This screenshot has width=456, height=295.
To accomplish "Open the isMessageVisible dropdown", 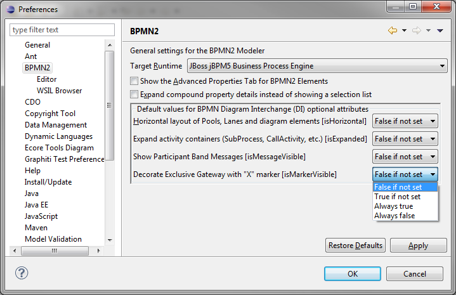I will (405, 157).
